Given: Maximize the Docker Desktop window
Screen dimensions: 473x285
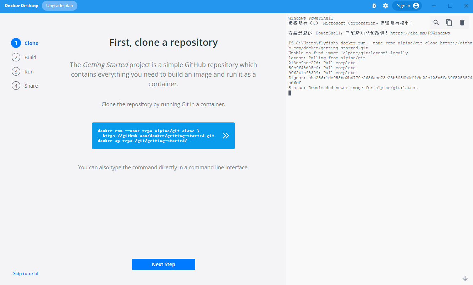Looking at the screenshot, I should click(450, 6).
